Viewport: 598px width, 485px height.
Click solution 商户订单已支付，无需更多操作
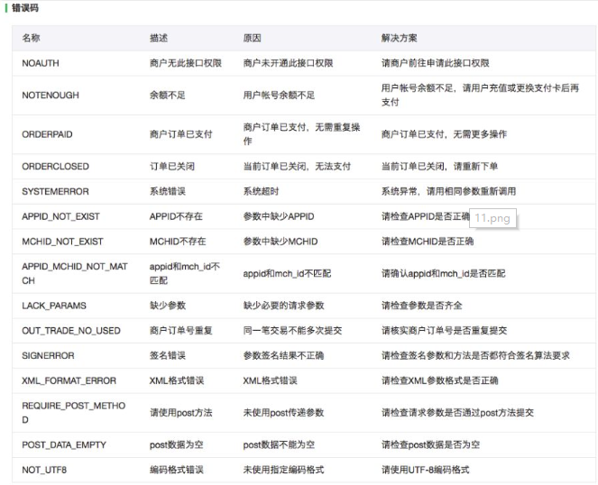point(445,134)
